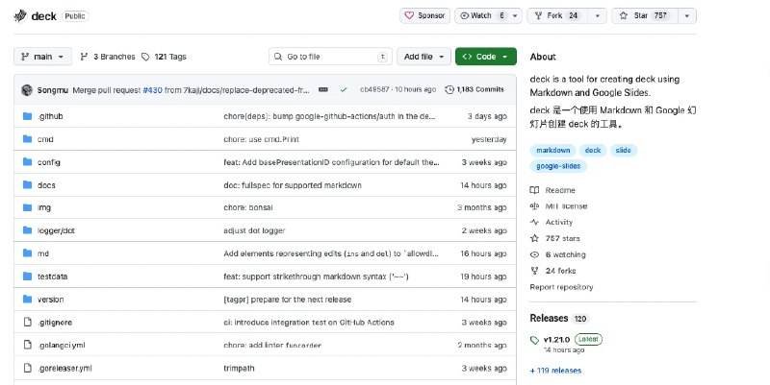This screenshot has height=385, width=770.
Task: Click the branch icon beside 3 Branches
Action: coord(84,57)
